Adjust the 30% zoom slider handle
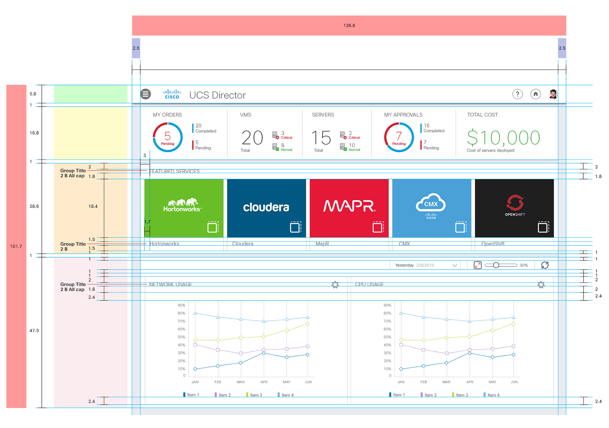Image resolution: width=609 pixels, height=428 pixels. coord(496,265)
